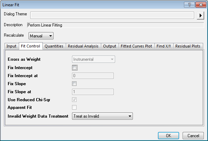Switch to the Input tab
208x141 pixels.
pos(11,46)
